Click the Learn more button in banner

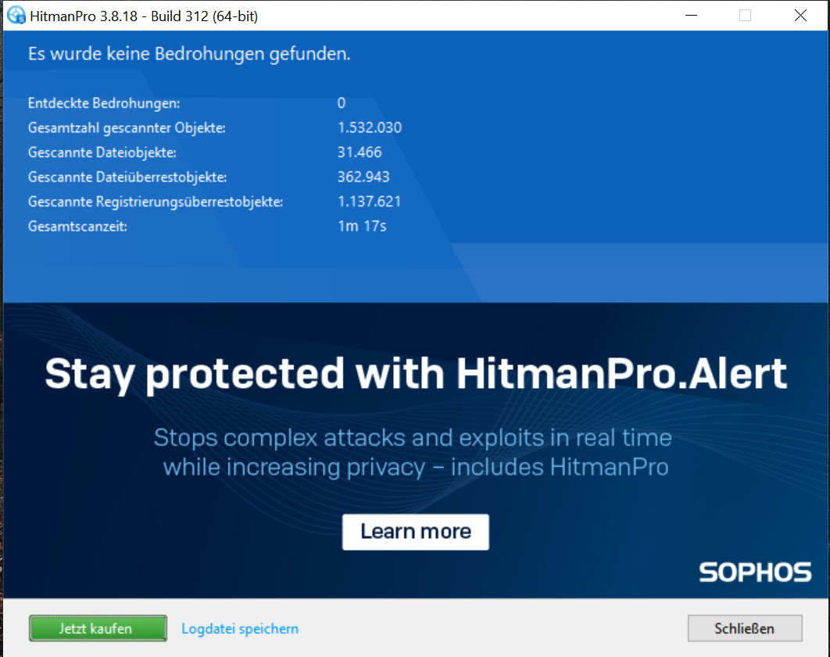pyautogui.click(x=416, y=531)
